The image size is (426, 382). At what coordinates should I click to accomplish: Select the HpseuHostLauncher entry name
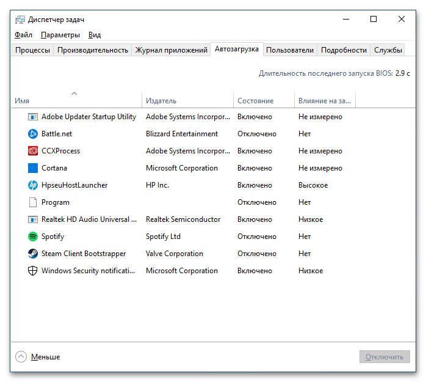[x=74, y=185]
